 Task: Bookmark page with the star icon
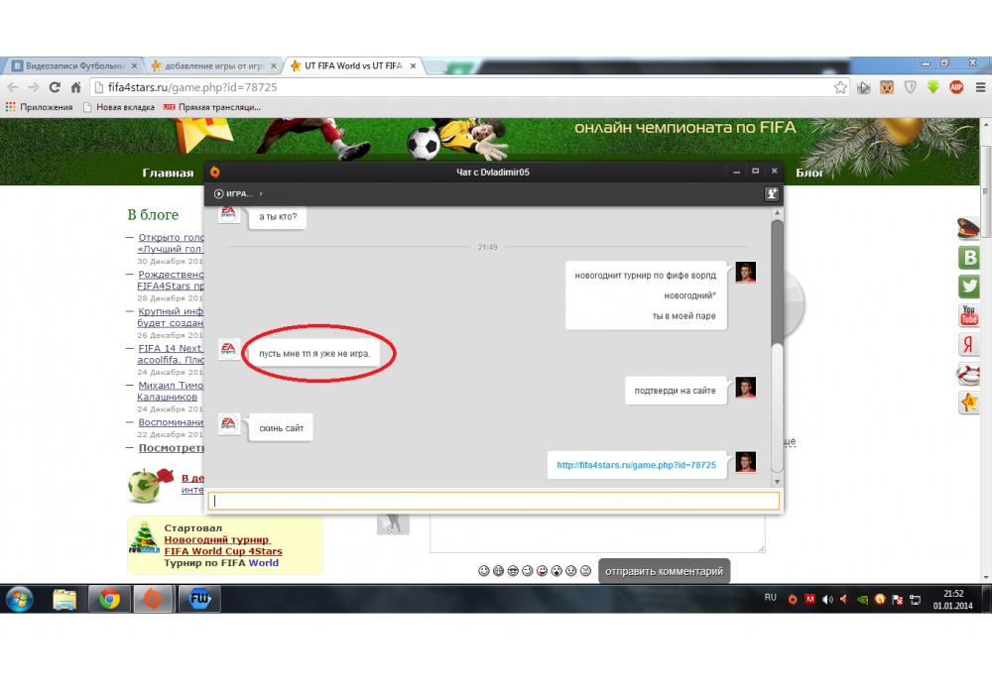[x=840, y=87]
